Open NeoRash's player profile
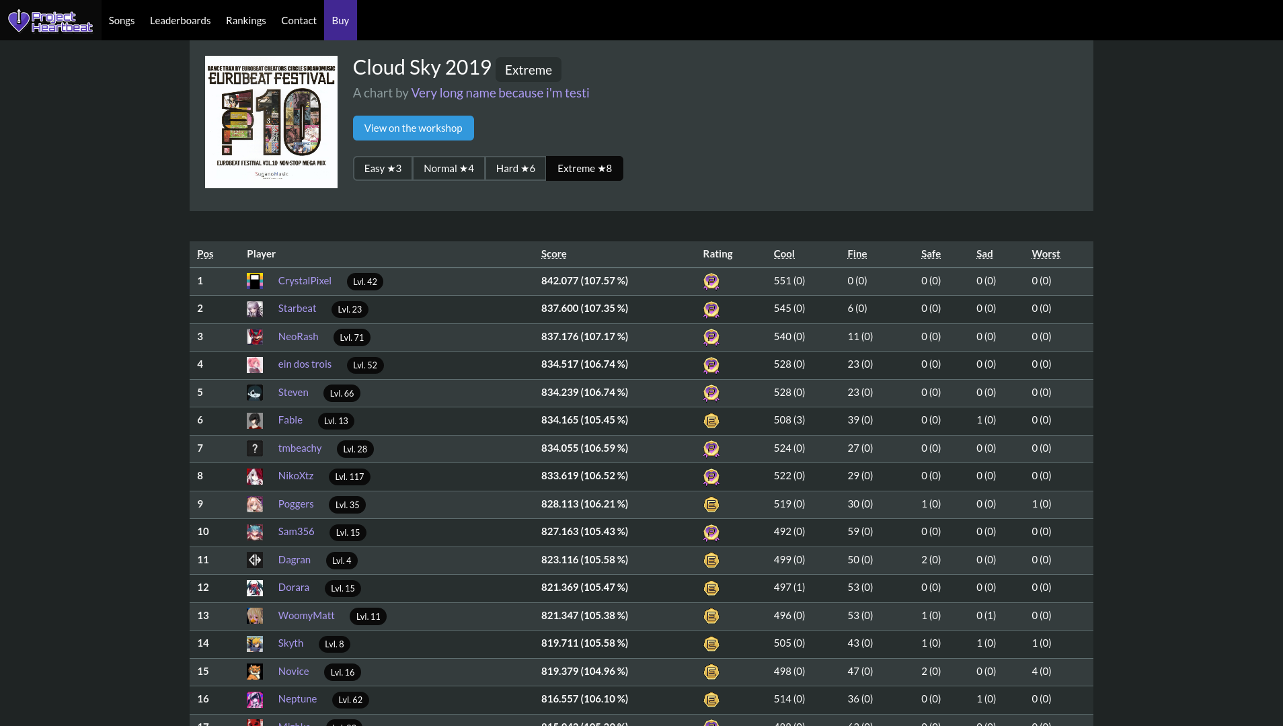 (299, 337)
